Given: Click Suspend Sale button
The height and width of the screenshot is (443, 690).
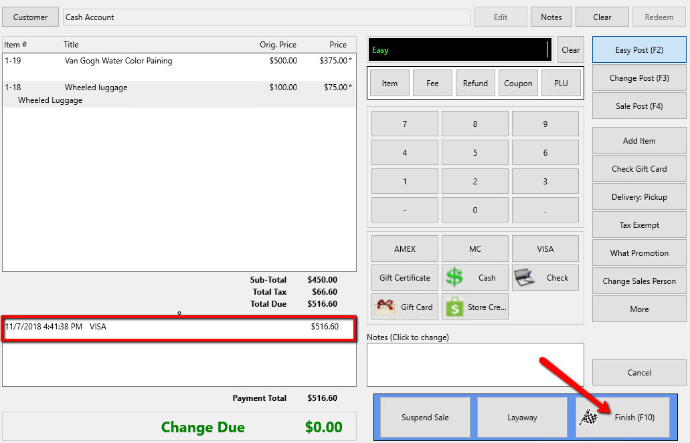Looking at the screenshot, I should 425,418.
